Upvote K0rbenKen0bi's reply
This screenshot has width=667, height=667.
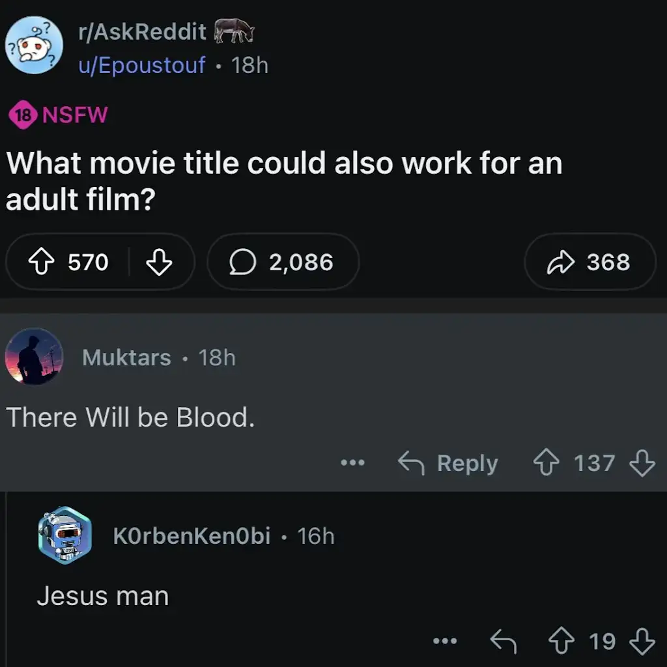click(561, 642)
